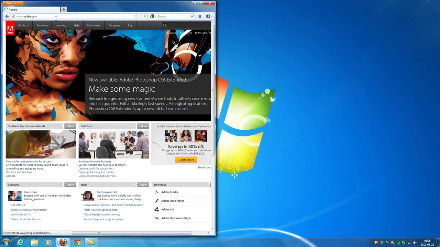440x247 pixels.
Task: Open Check out Adobe Forums link
Action: [26, 219]
